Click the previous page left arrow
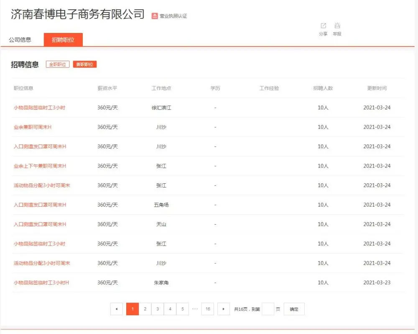The image size is (418, 334). [x=117, y=309]
